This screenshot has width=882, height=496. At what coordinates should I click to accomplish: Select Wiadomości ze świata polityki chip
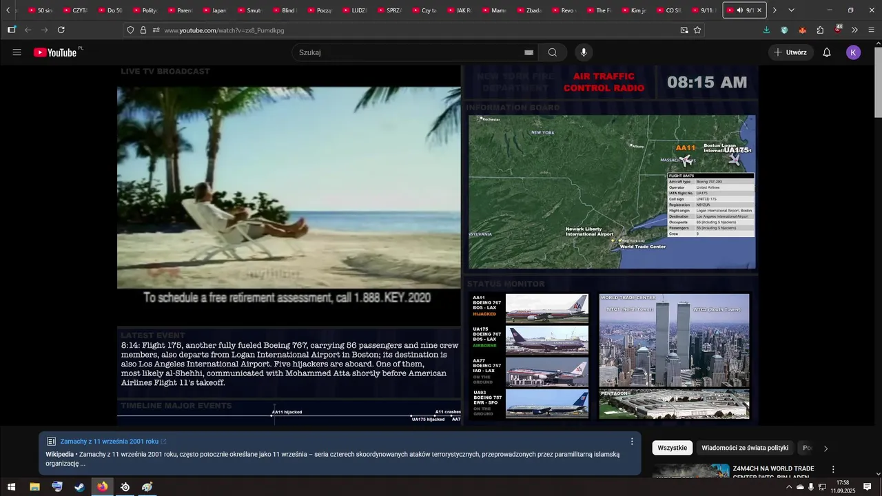745,448
